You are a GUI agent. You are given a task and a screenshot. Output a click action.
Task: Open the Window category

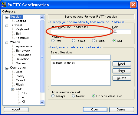[15, 42]
